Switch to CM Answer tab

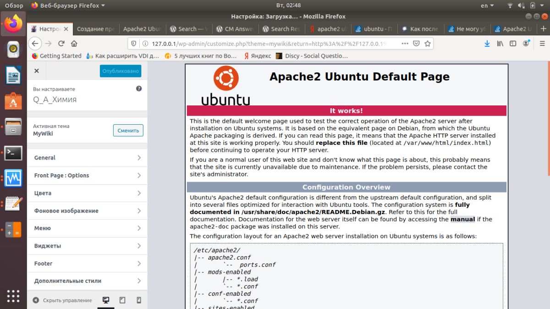(235, 29)
